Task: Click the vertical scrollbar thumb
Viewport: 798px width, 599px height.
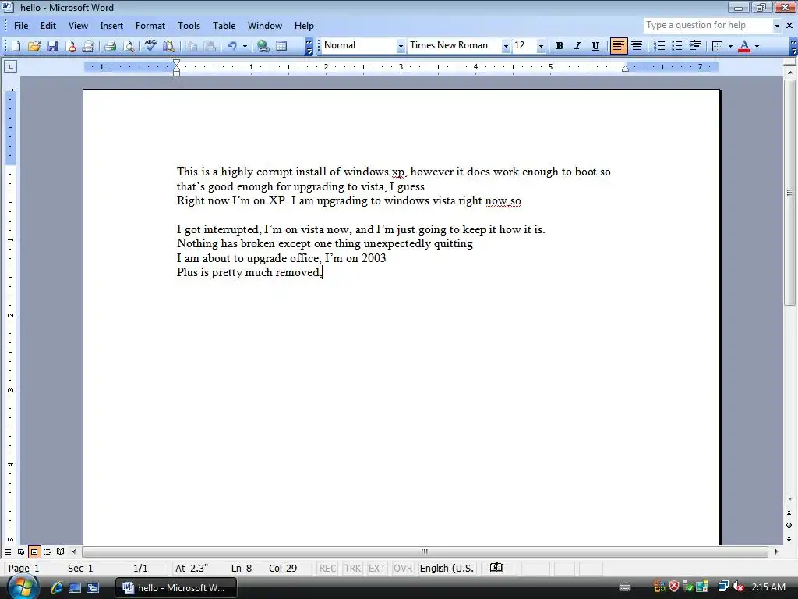Action: pos(789,193)
